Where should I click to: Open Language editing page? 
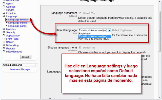tap(18, 23)
